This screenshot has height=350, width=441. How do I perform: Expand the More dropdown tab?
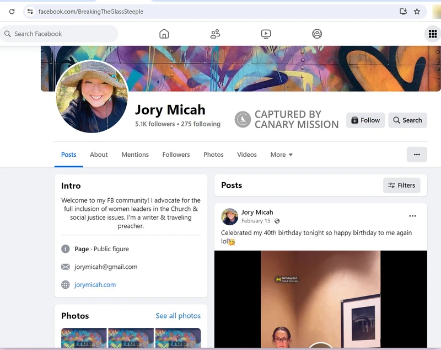281,155
